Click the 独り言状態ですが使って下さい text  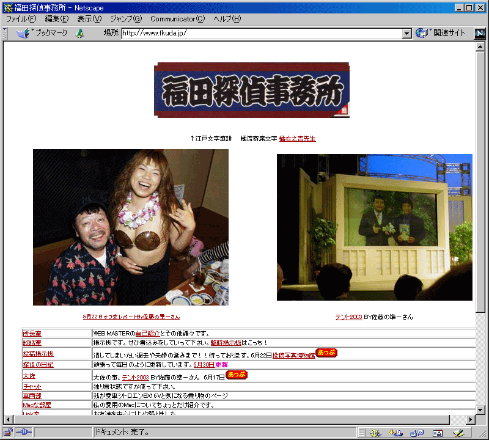134,387
